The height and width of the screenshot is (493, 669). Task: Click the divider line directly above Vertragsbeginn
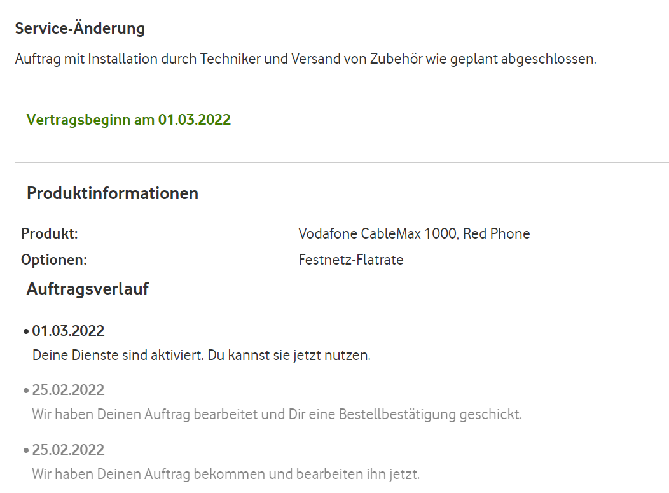pos(341,94)
